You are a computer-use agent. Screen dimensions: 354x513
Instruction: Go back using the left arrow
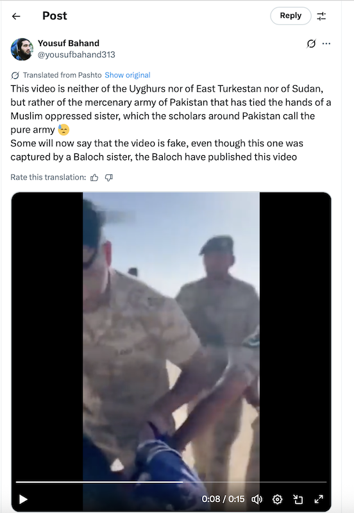pos(16,16)
